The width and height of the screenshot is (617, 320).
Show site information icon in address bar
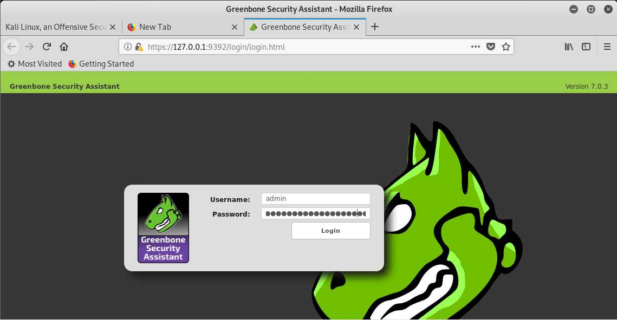click(127, 47)
